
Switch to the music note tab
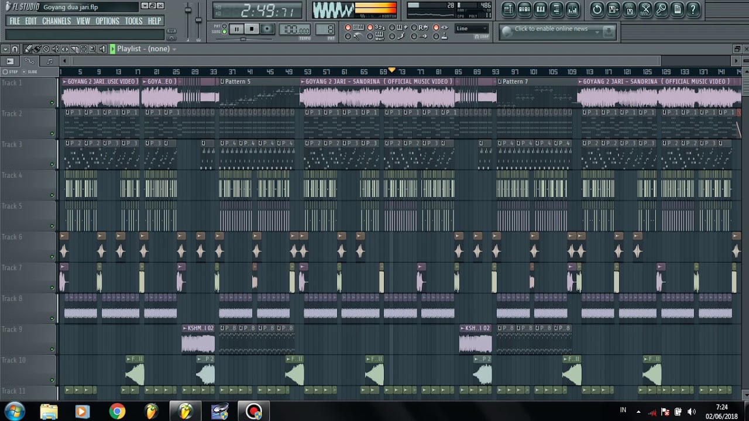(50, 61)
